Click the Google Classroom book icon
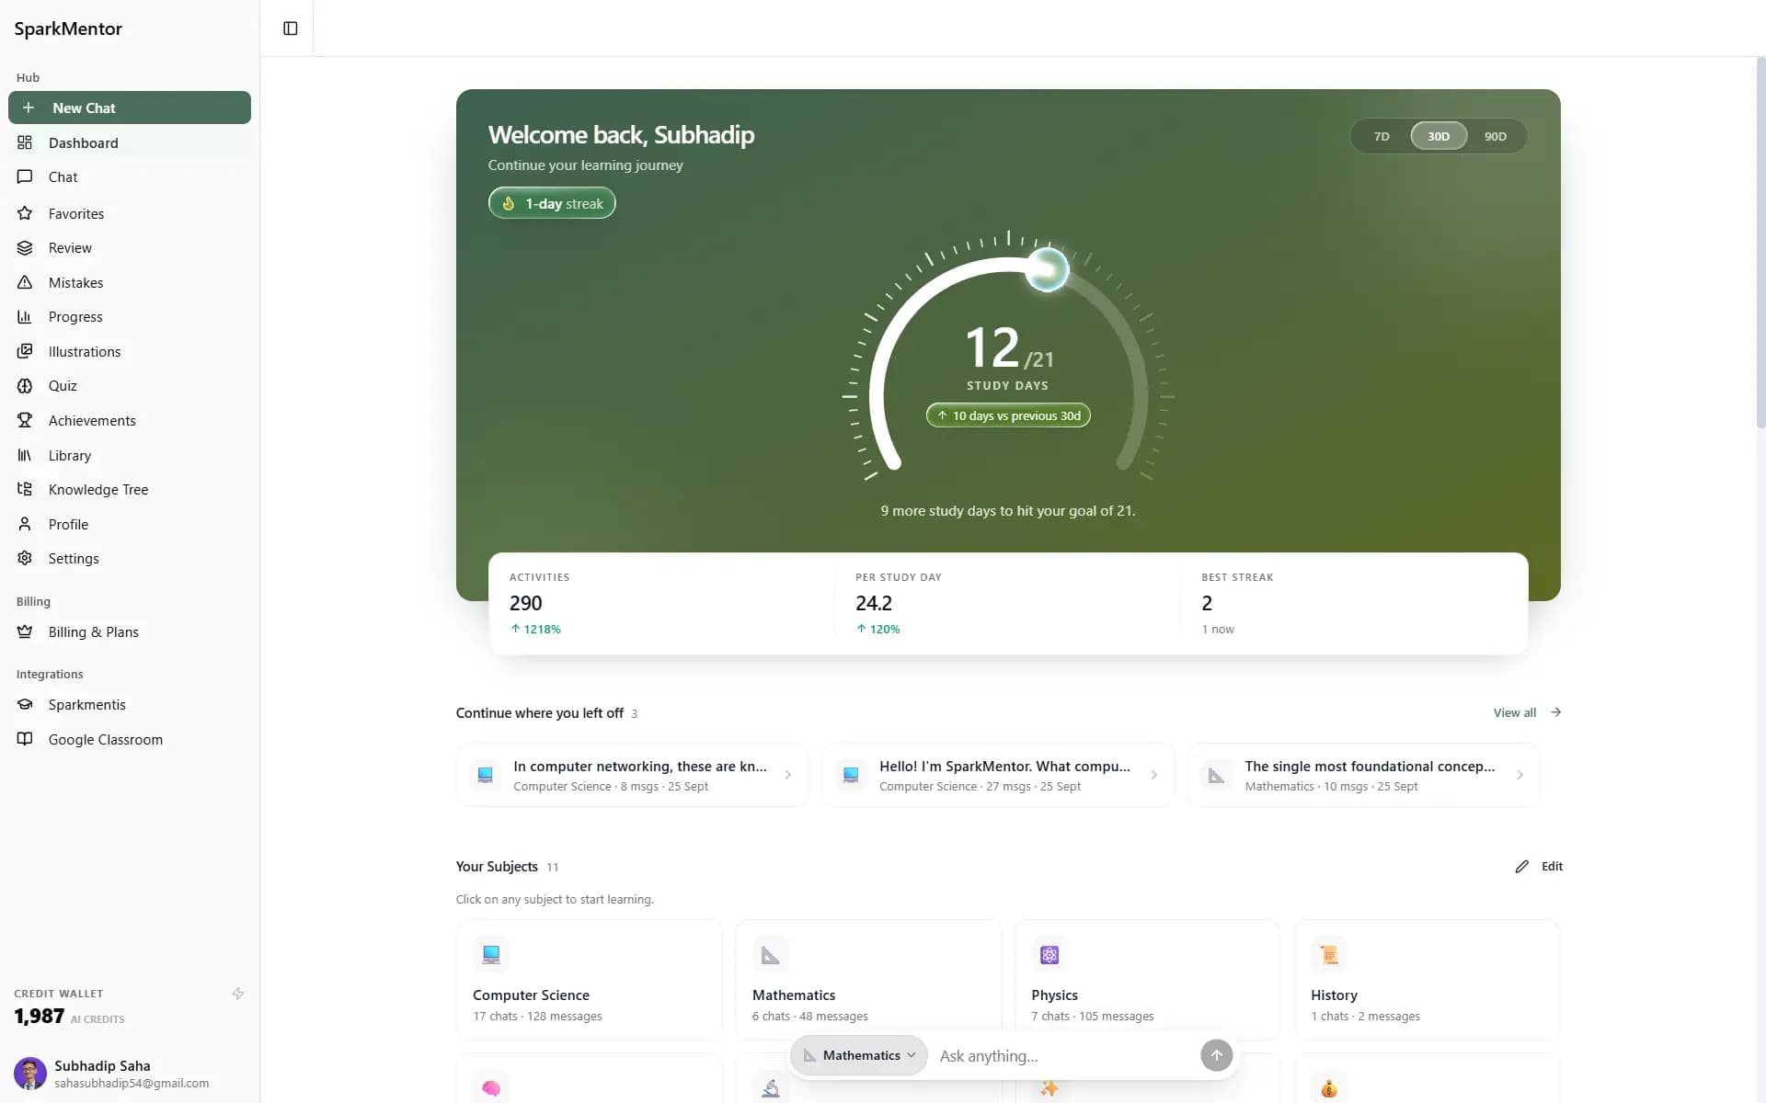Screen dimensions: 1766x1103 point(25,739)
